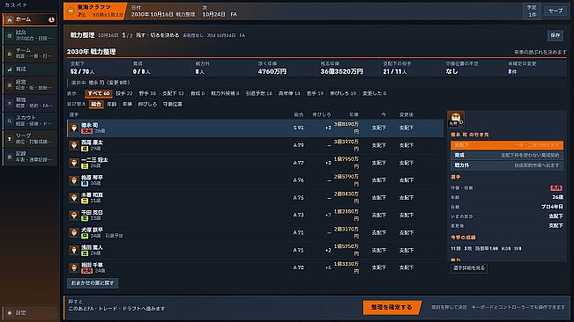
Task: Sort players by 年俸
Action: [x=127, y=105]
